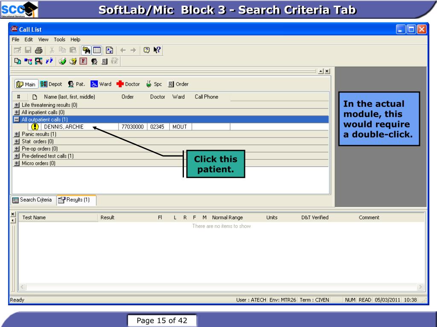This screenshot has width=437, height=327.
Task: Click the greyed-out Back arrow icon
Action: pyautogui.click(x=123, y=50)
